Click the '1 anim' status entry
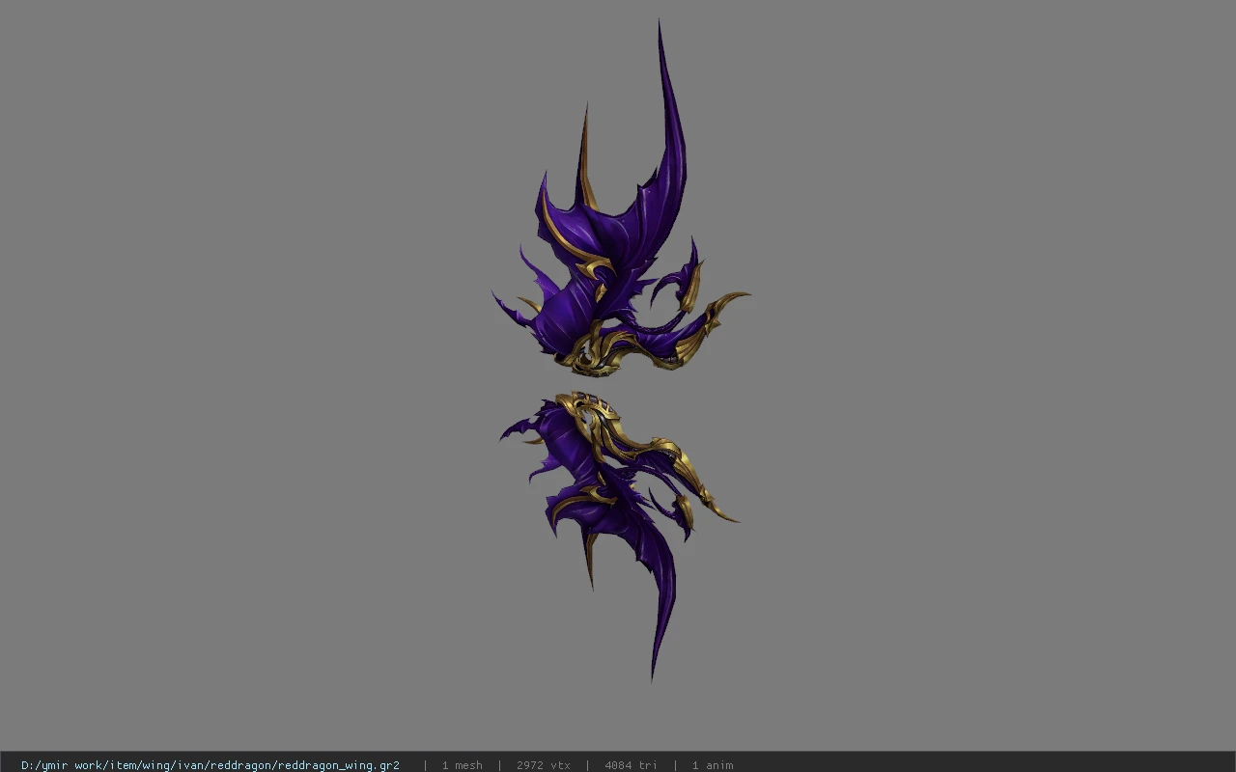 (x=713, y=765)
